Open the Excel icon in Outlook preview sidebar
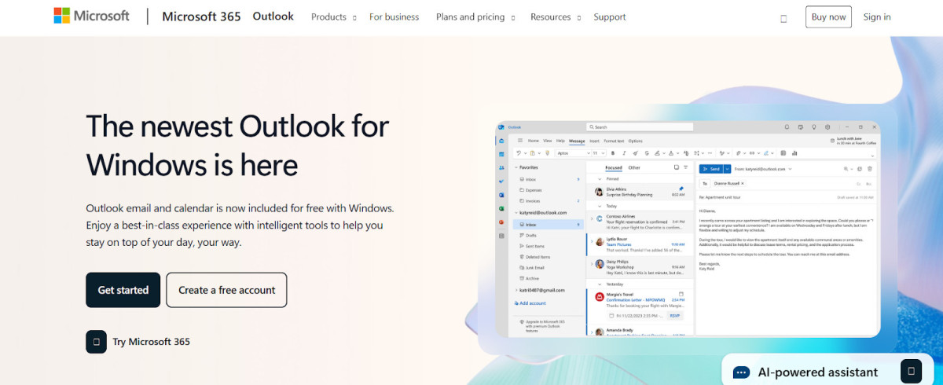Screen dimensions: 943x385 tap(501, 208)
